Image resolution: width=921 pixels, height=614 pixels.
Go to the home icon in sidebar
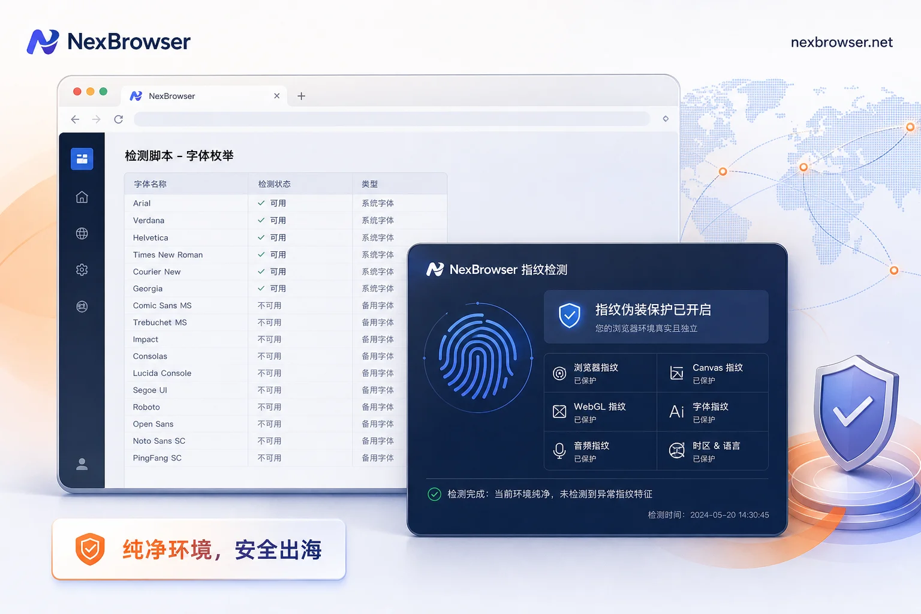pyautogui.click(x=82, y=197)
